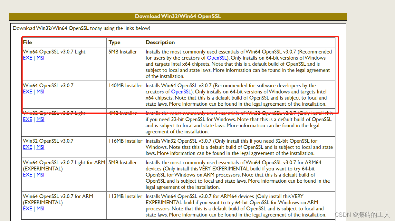Open OpenSSL link in 140MB installer description

[181, 92]
